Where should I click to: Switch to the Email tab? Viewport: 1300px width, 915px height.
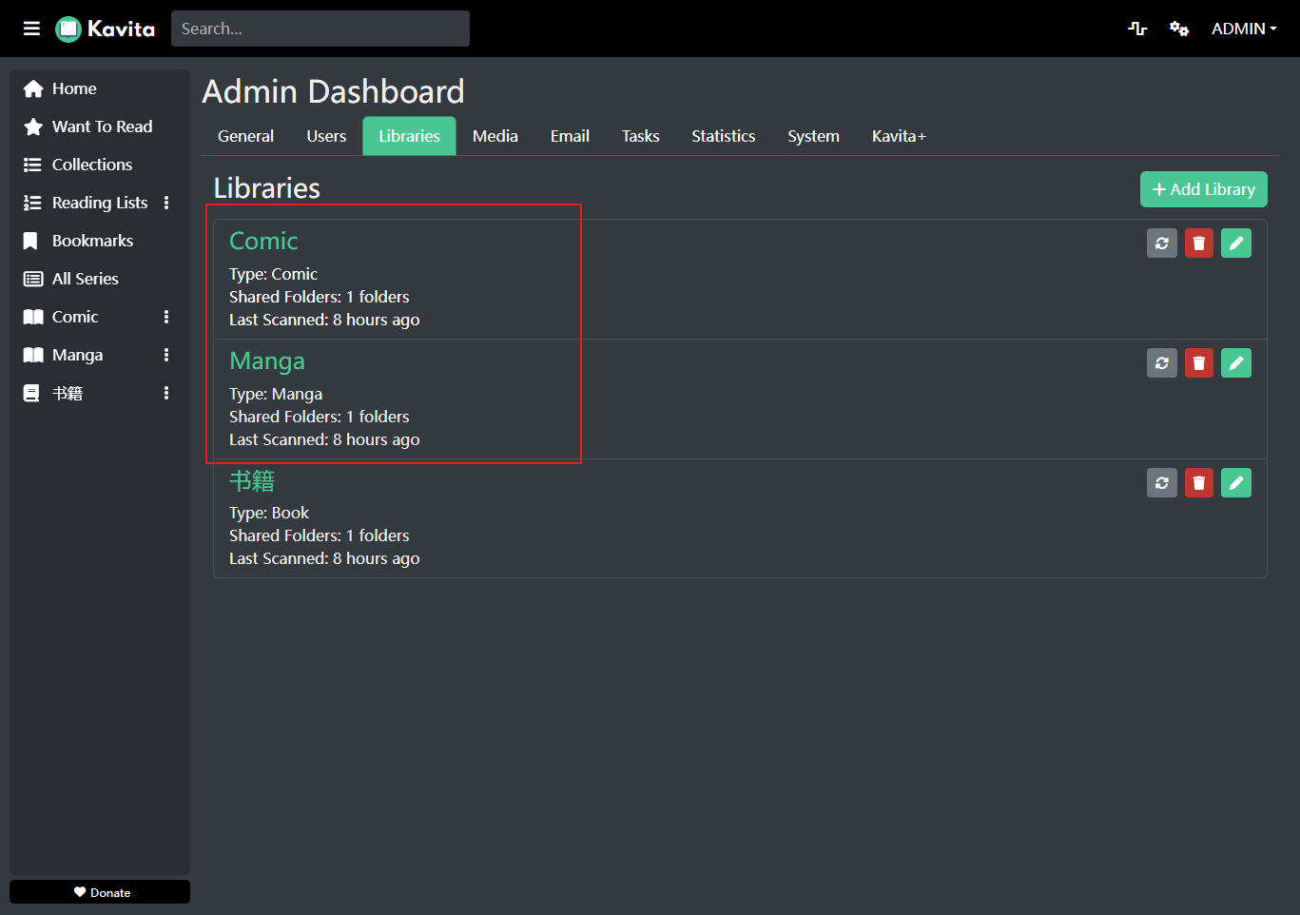coord(570,136)
